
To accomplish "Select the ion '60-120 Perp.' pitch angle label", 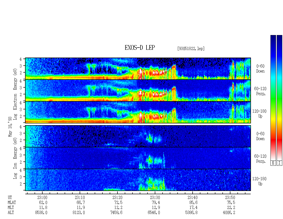I will tap(260, 159).
